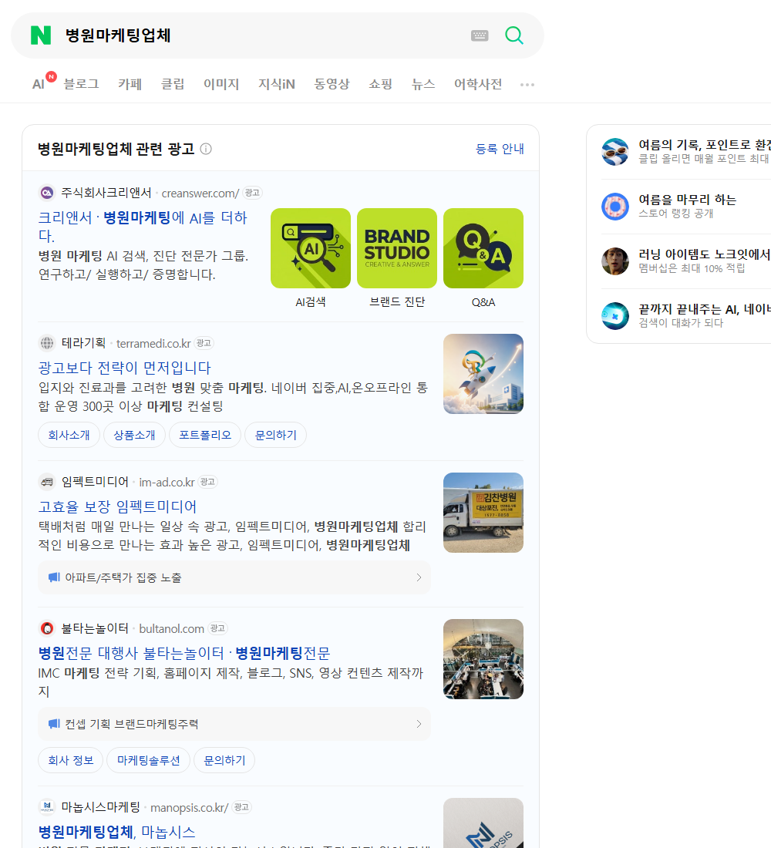Screen dimensions: 771x848
Task: Click the 테라기획 globe favicon
Action: click(47, 343)
